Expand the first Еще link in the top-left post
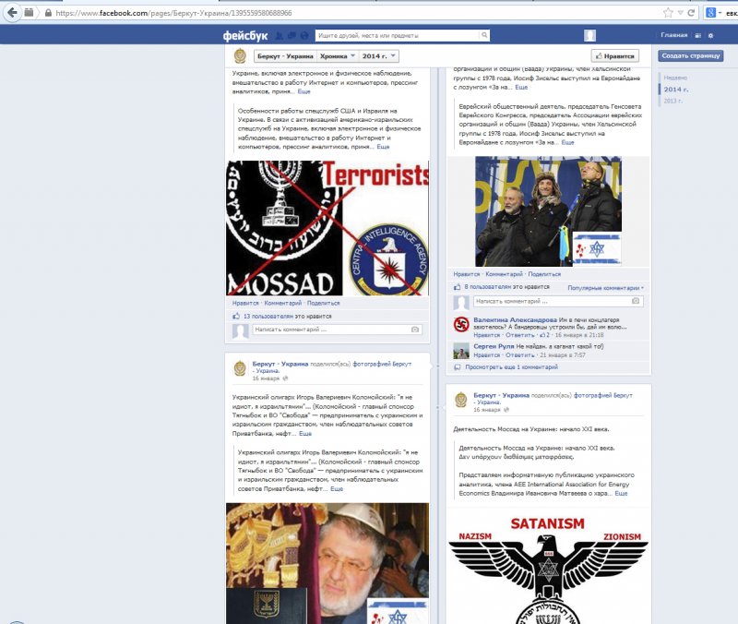The image size is (738, 624). [x=304, y=91]
